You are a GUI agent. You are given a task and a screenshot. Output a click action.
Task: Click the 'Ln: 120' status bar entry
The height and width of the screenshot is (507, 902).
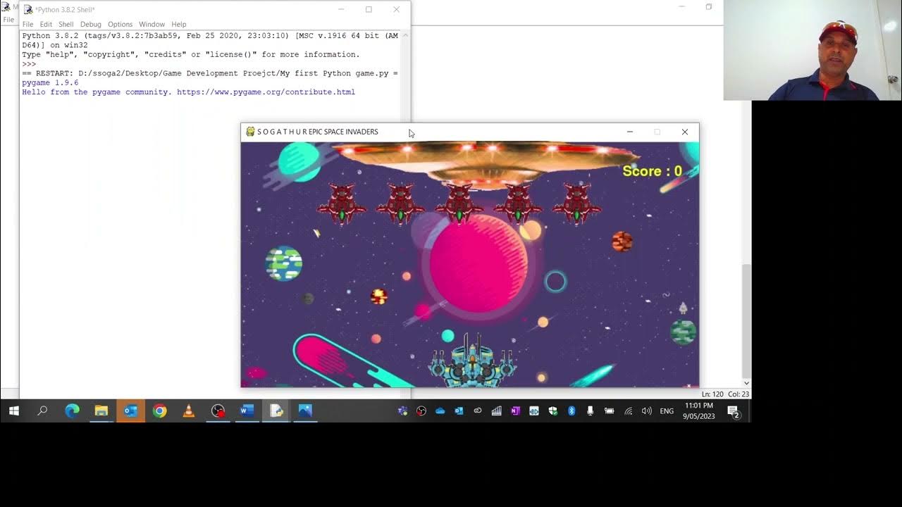pyautogui.click(x=712, y=394)
